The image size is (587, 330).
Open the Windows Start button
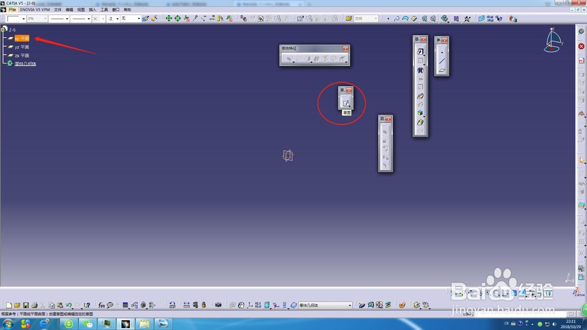coord(8,324)
